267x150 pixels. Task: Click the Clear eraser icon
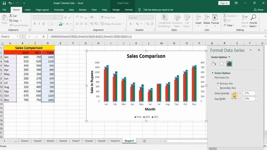click(225, 25)
